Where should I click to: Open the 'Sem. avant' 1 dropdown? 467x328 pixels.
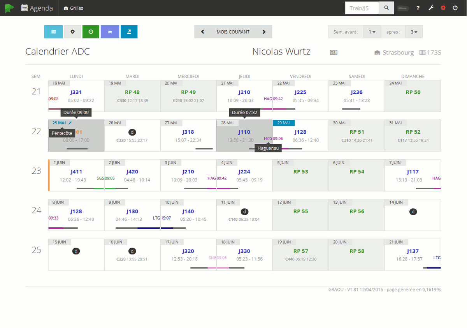[372, 32]
